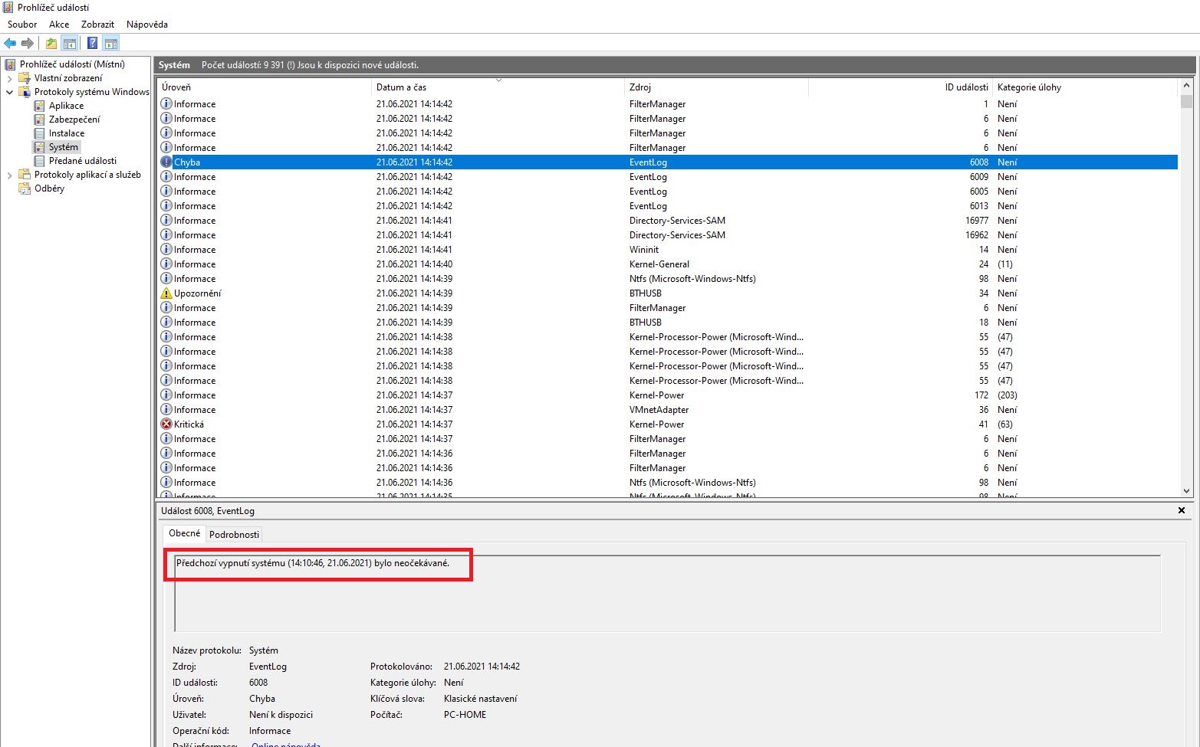Click the Forward arrow toolbar icon

click(28, 44)
